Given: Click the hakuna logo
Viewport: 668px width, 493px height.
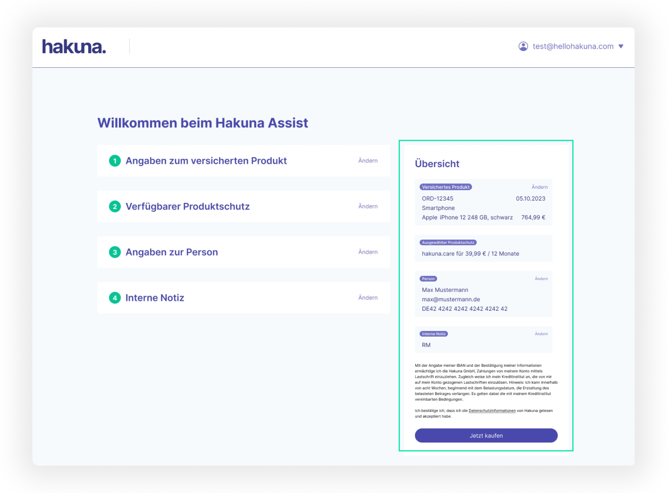Looking at the screenshot, I should click(74, 47).
